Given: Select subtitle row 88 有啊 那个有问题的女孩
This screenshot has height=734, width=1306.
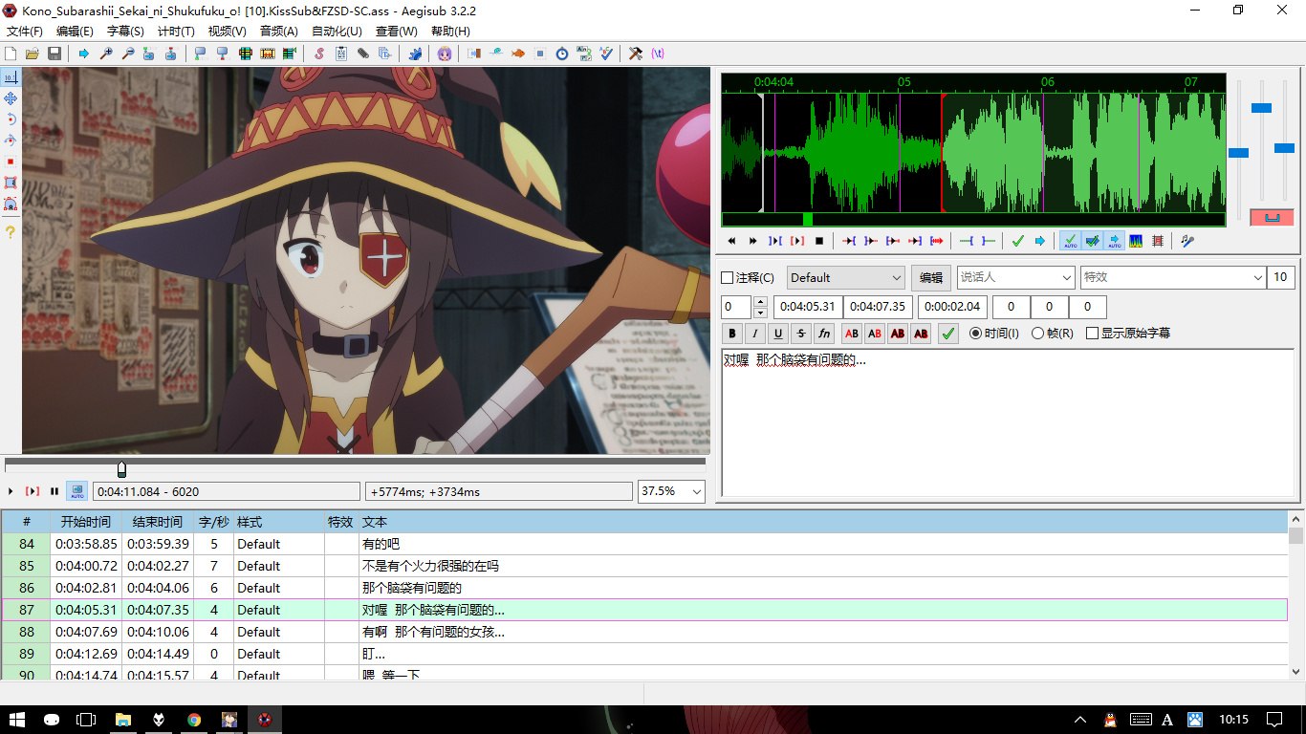Looking at the screenshot, I should click(644, 632).
